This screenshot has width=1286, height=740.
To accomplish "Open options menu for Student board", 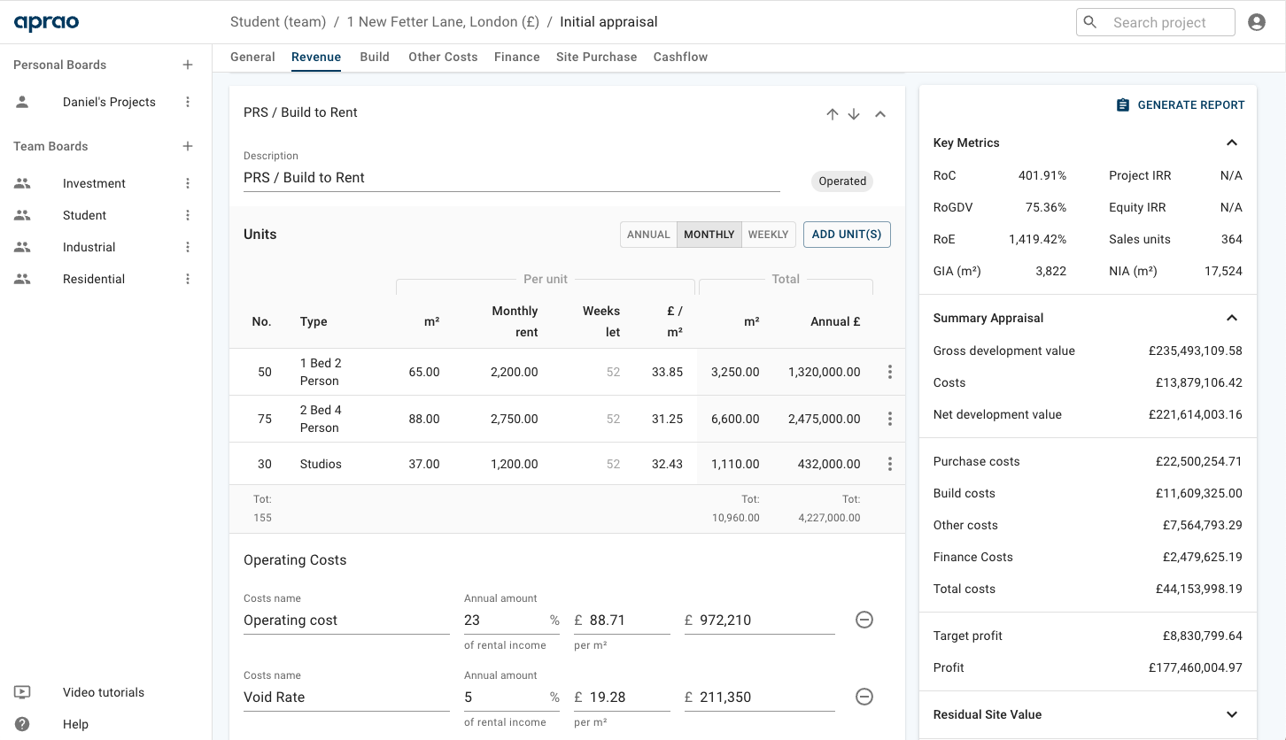I will 188,215.
